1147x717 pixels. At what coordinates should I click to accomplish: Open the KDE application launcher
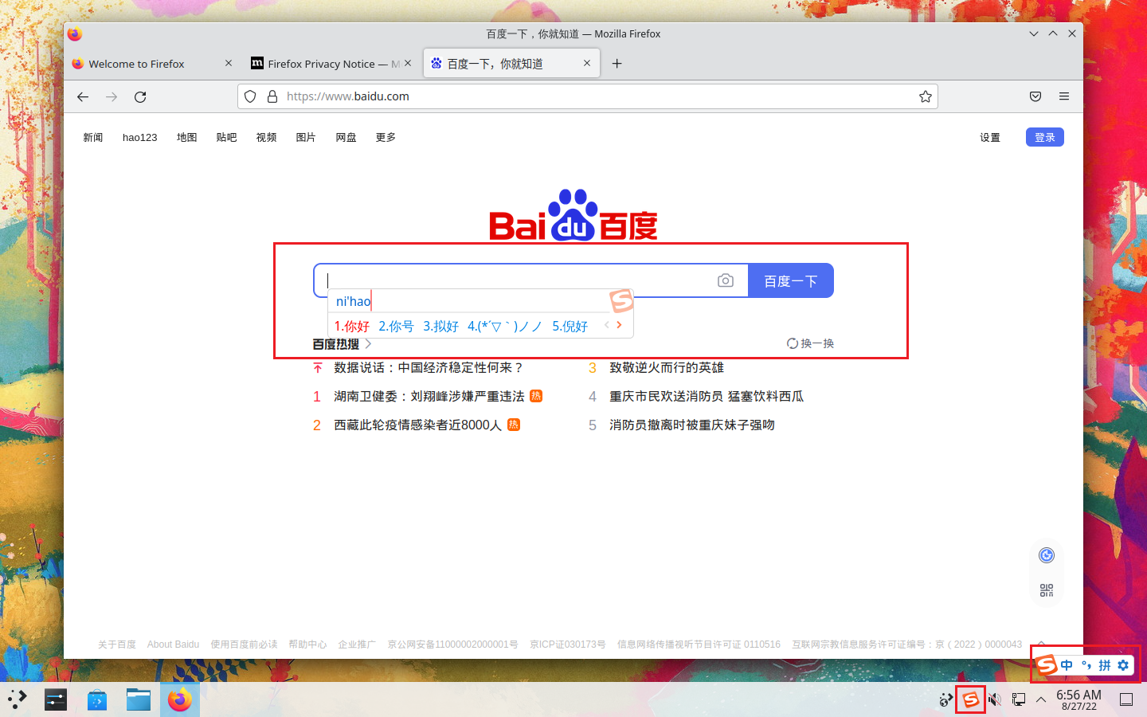pyautogui.click(x=18, y=699)
